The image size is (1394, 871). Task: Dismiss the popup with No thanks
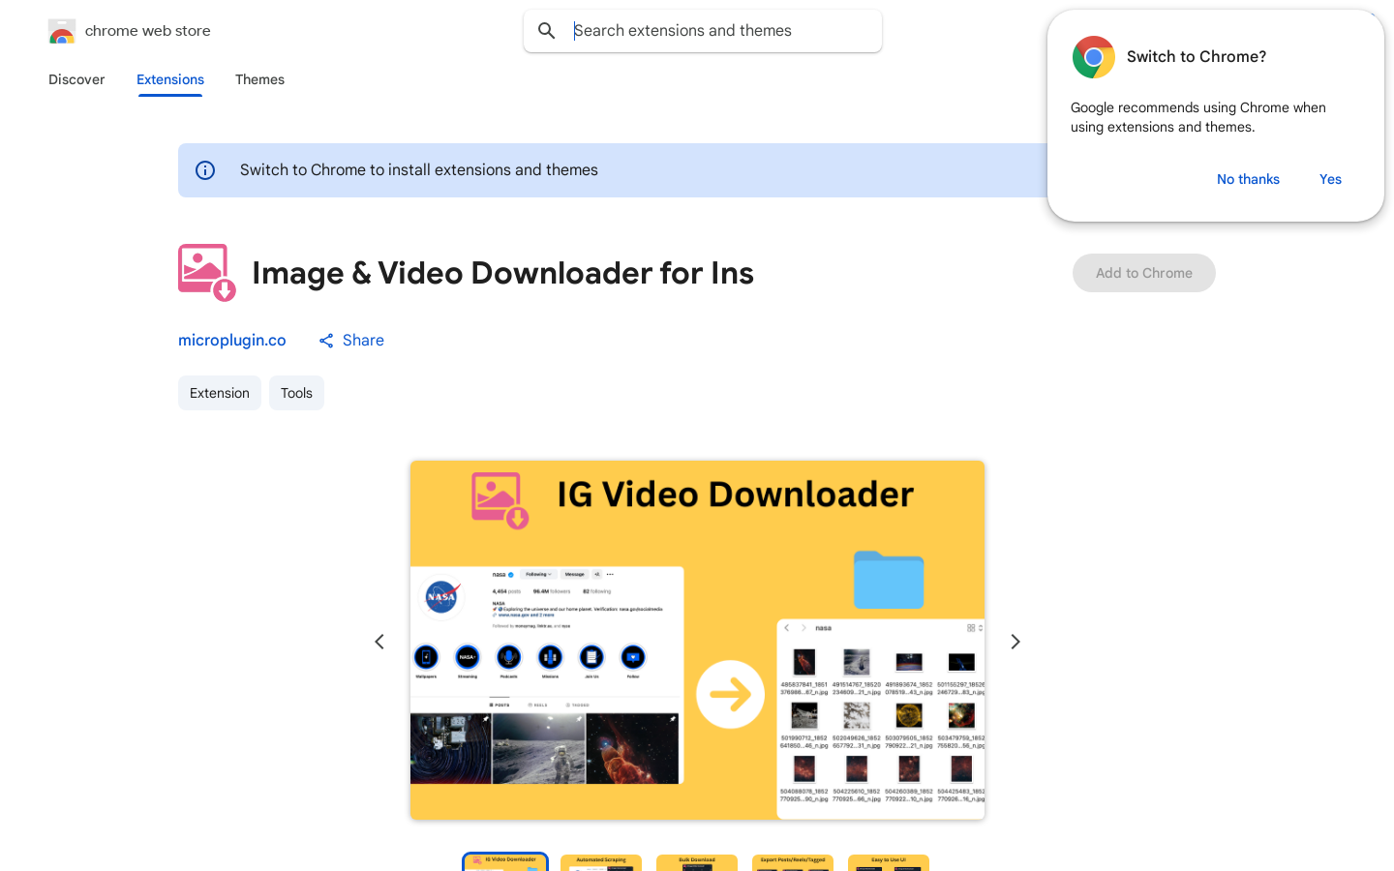(x=1248, y=179)
